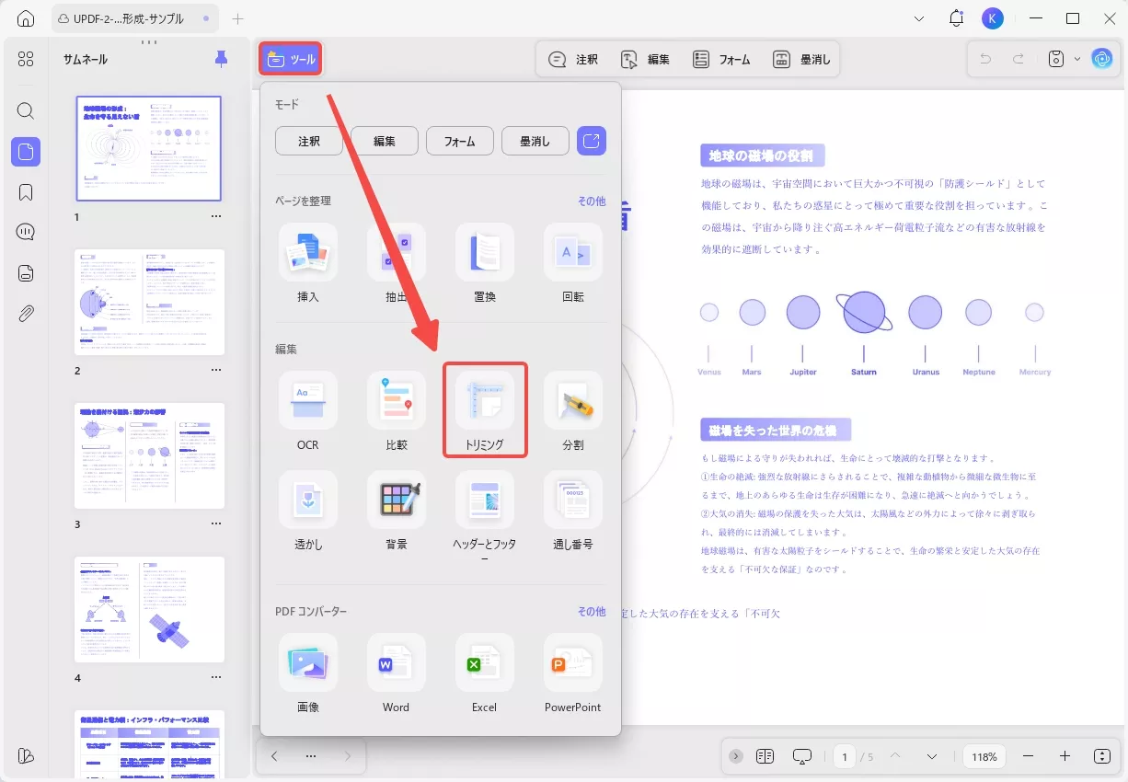Screen dimensions: 1128x782
Task: Expand the title bar dropdown chevron
Action: [919, 18]
